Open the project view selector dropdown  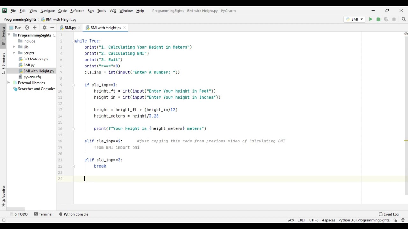15,28
